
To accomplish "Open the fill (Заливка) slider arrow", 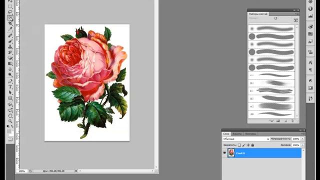I will coord(302,145).
